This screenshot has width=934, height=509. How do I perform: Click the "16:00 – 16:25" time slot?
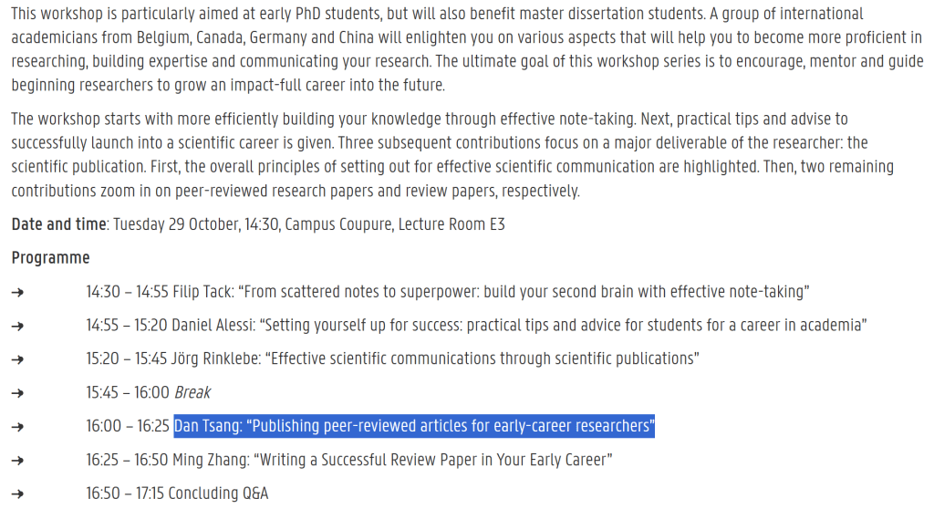point(128,427)
